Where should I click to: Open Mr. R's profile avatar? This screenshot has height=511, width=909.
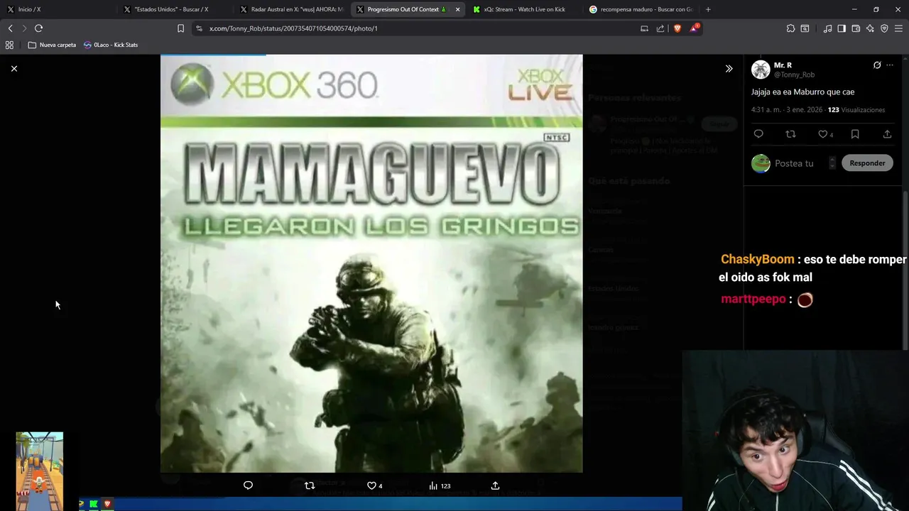coord(761,70)
